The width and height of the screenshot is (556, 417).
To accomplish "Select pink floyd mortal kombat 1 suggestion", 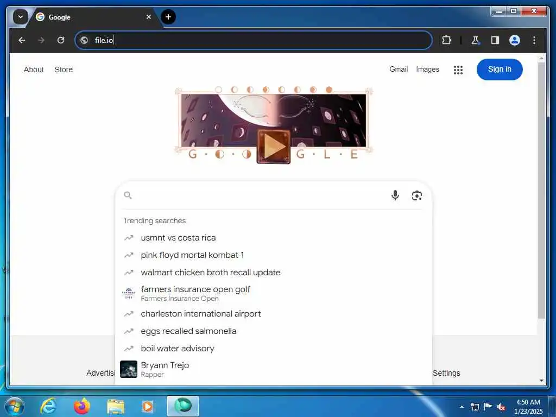I will pos(274,255).
